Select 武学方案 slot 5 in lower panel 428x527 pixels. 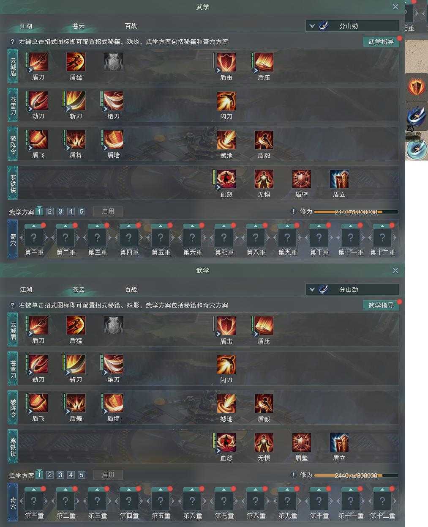pos(82,475)
